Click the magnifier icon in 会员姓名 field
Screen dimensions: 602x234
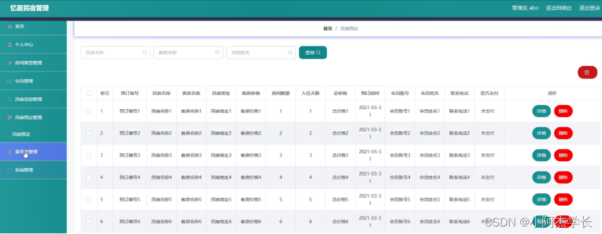(290, 53)
